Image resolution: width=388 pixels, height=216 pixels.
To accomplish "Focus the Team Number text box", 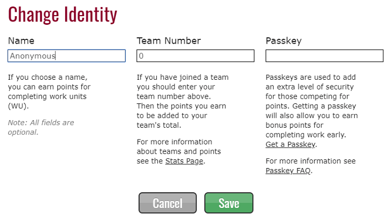I will 195,55.
